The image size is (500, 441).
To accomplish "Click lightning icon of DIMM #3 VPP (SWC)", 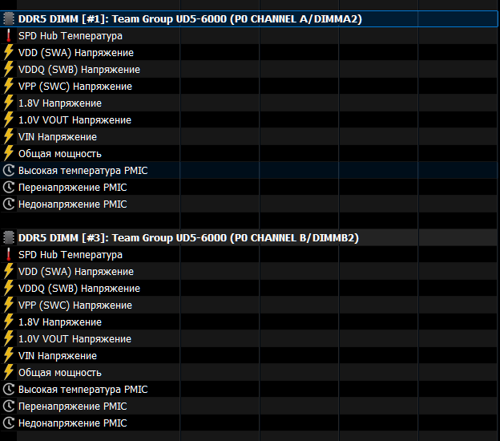I will click(9, 305).
